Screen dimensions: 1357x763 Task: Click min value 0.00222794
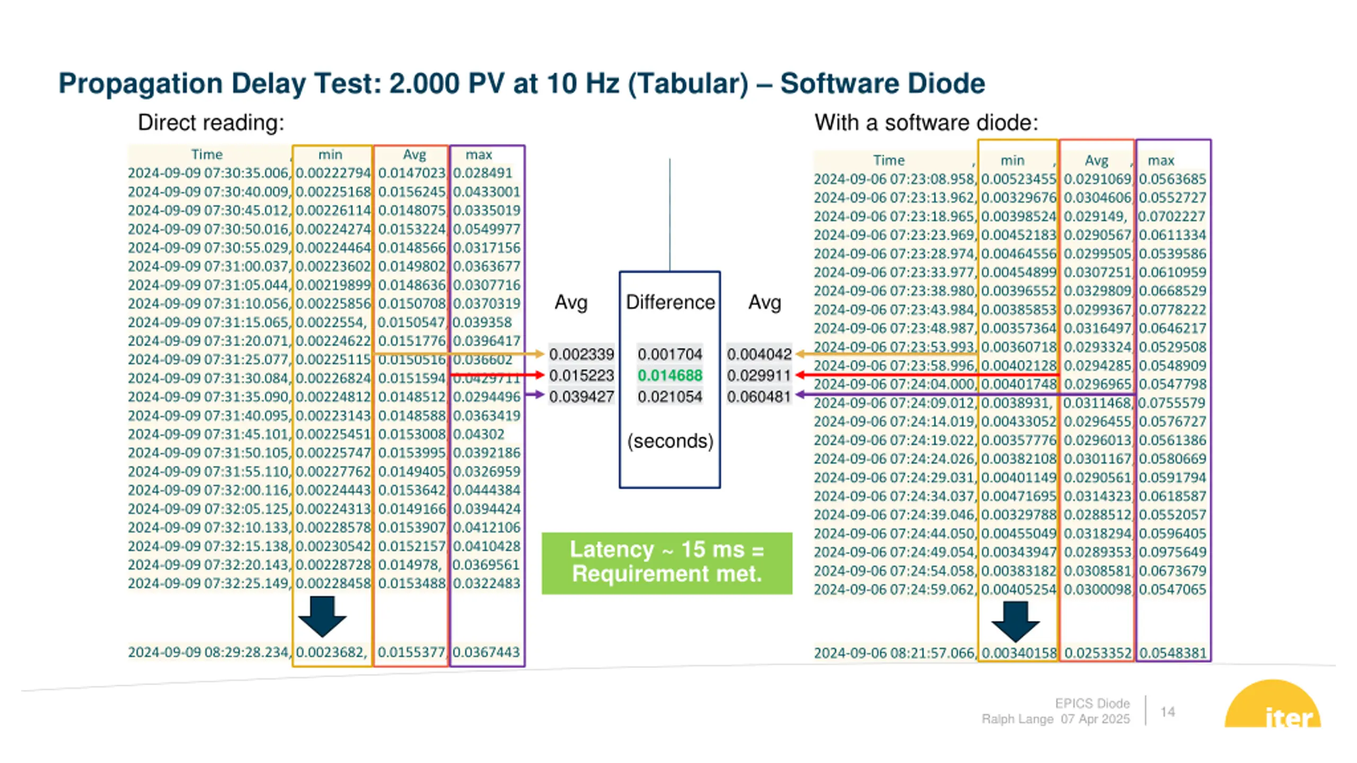(x=333, y=173)
